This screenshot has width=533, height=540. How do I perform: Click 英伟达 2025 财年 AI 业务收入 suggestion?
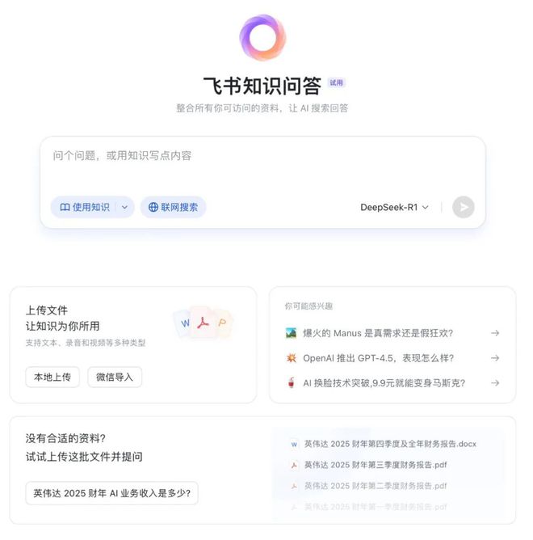pyautogui.click(x=111, y=493)
